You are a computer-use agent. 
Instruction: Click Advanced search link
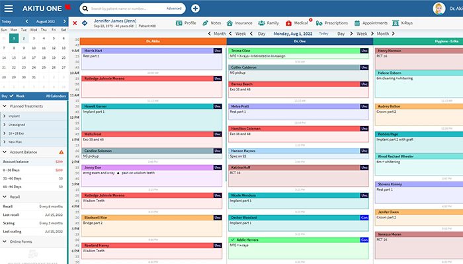point(174,9)
